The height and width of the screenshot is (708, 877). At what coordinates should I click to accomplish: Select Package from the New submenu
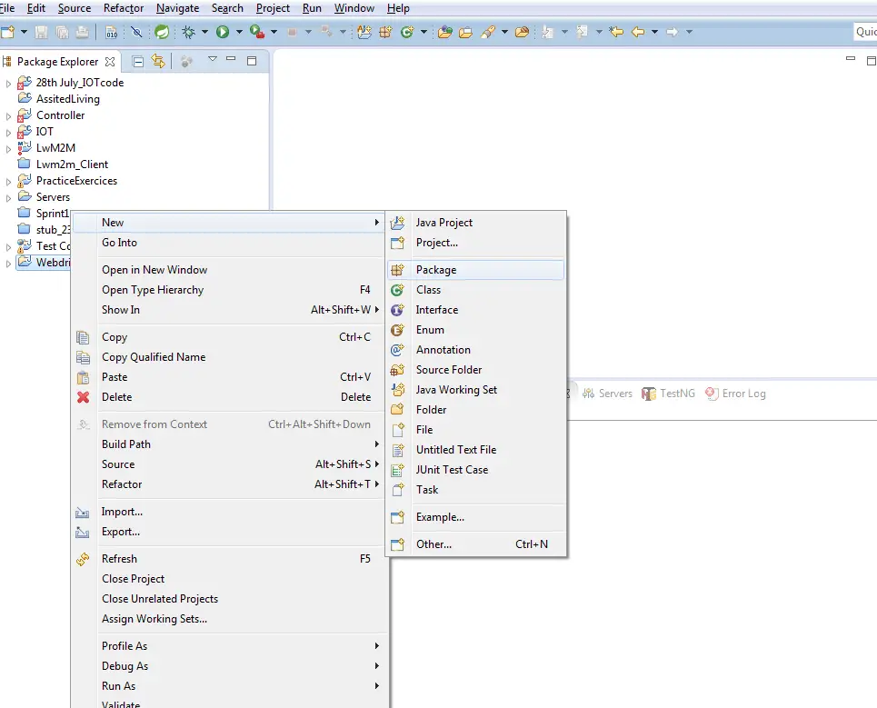coord(435,270)
